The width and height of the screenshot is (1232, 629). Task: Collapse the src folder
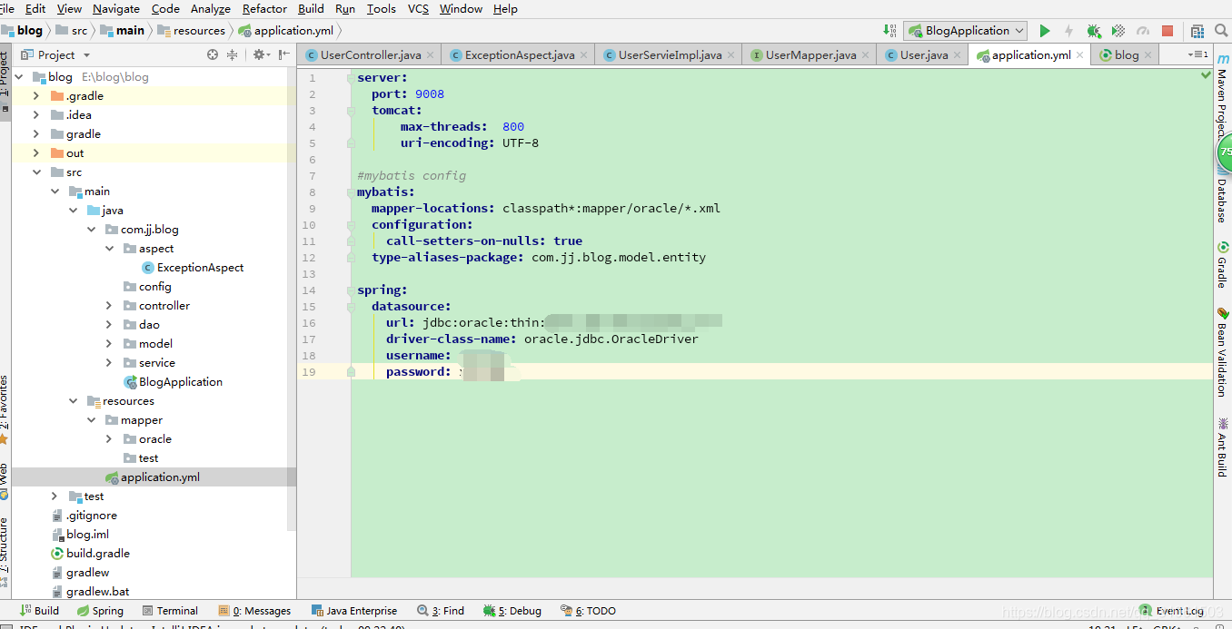36,172
